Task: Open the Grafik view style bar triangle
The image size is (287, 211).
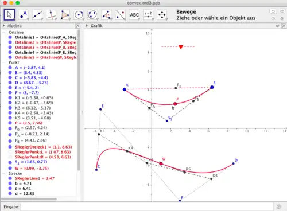Action: 87,26
